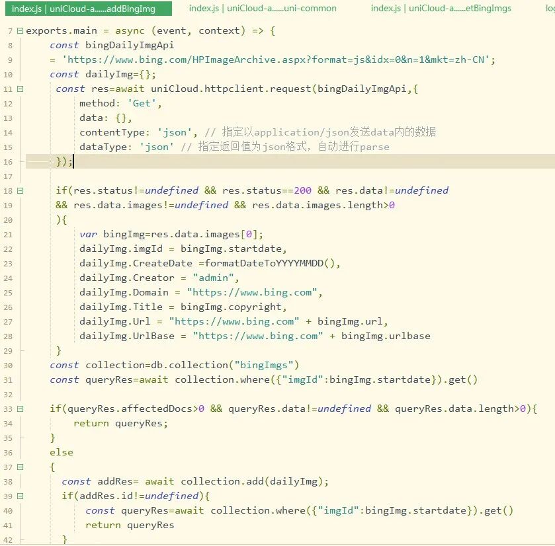
Task: Click queryRes.affectedDocs on line 33
Action: 130,409
